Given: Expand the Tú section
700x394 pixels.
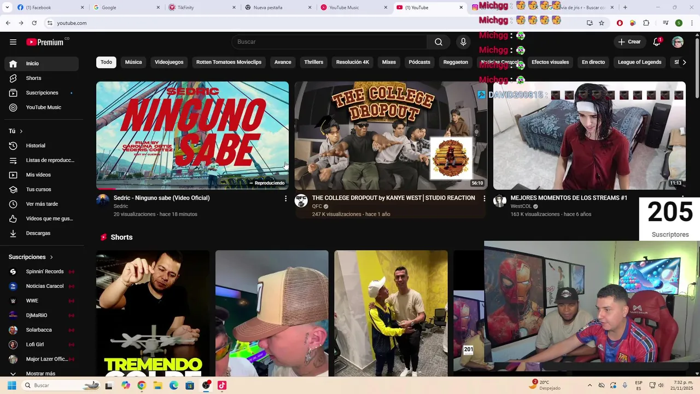Looking at the screenshot, I should coord(16,131).
